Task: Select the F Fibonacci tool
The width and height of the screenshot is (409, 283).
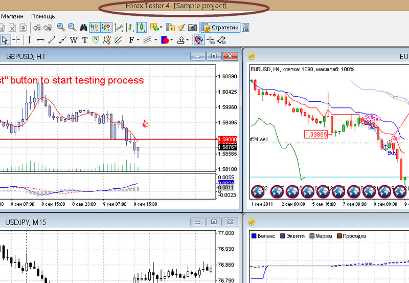Action: coord(131,40)
